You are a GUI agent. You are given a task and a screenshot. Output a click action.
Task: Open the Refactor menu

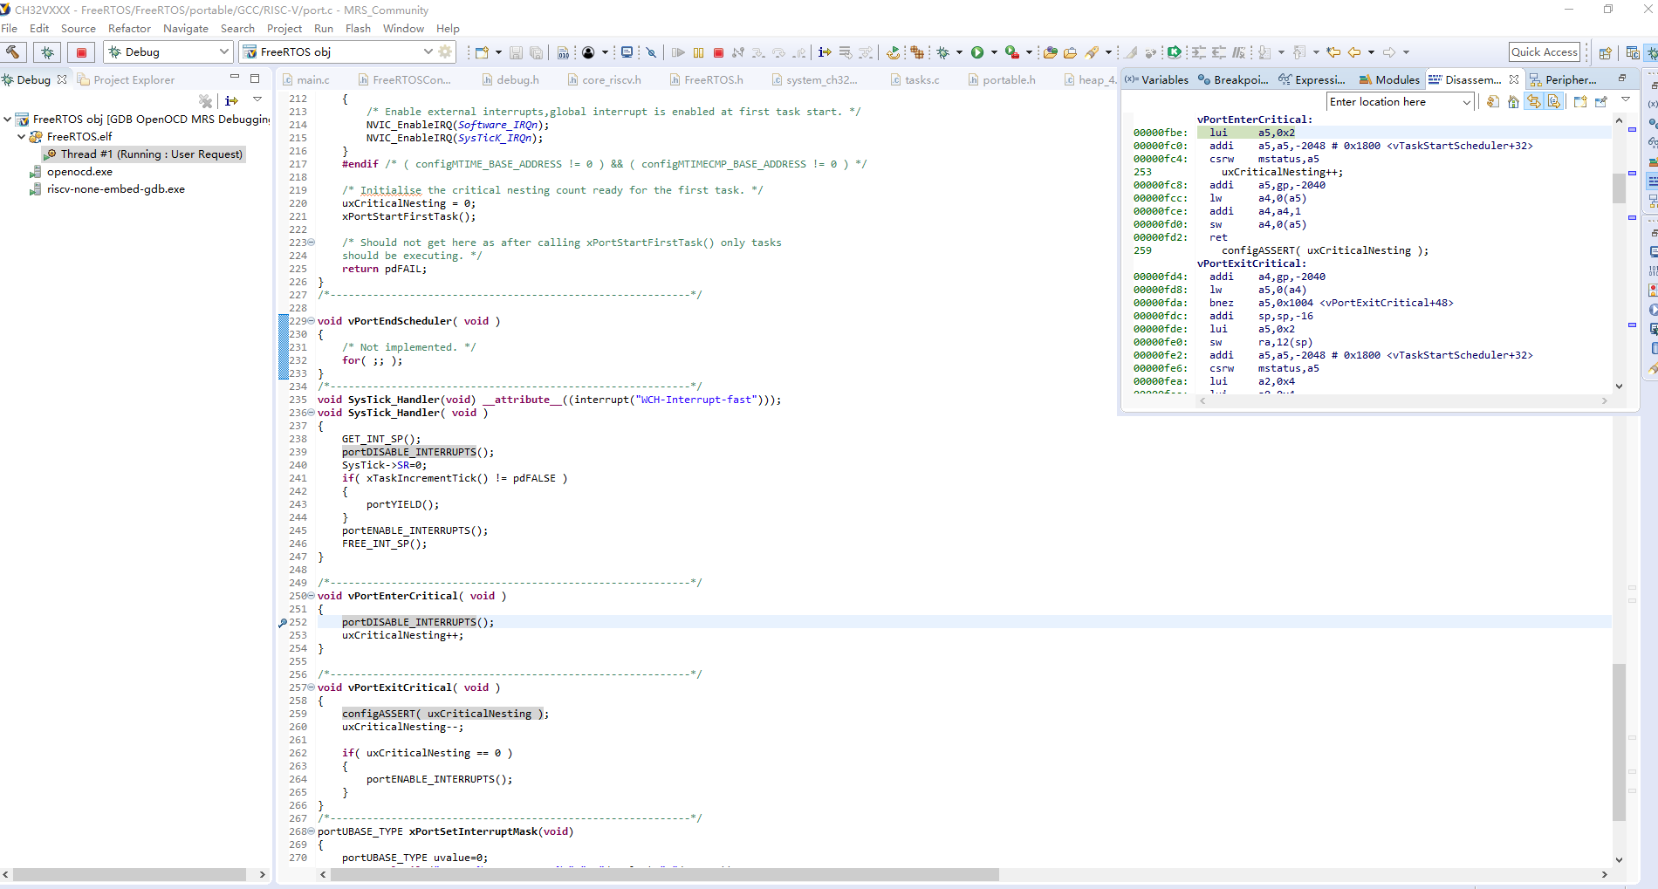tap(129, 28)
